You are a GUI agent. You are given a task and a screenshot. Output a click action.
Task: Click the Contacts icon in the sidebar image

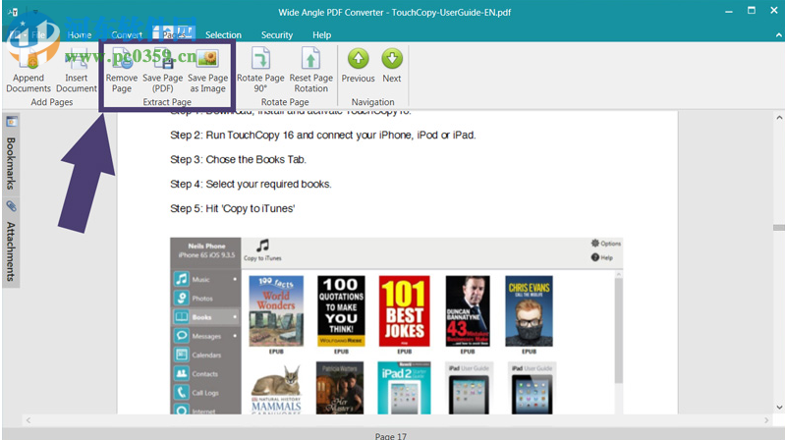(181, 373)
